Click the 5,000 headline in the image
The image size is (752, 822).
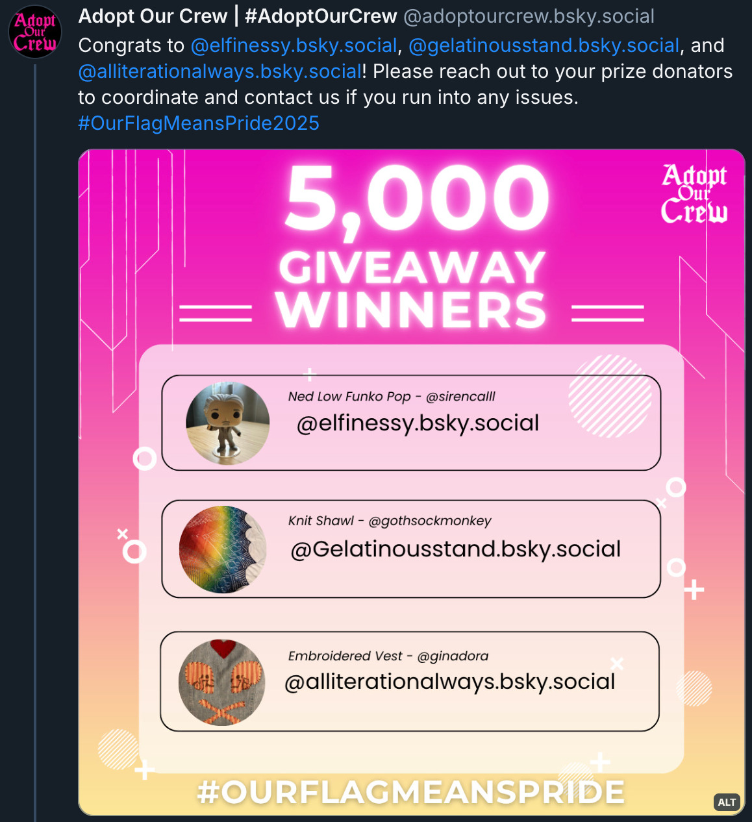tap(418, 197)
